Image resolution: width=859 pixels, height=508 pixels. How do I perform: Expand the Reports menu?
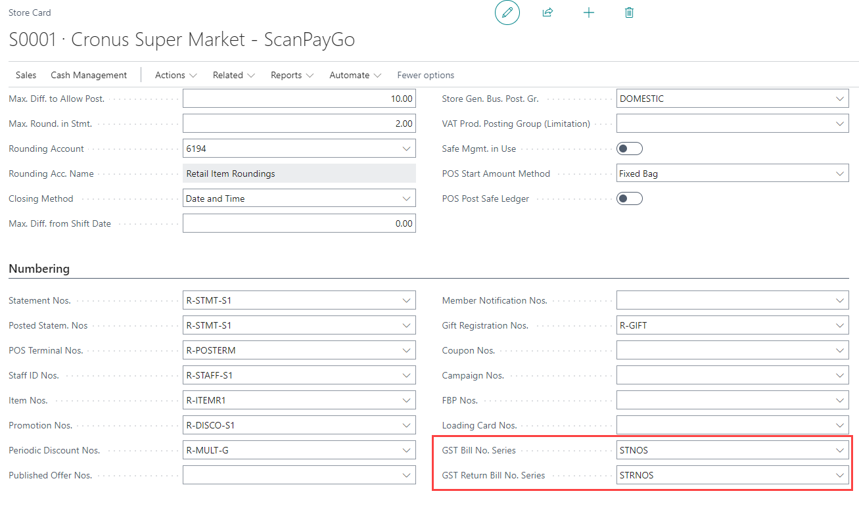(x=292, y=75)
